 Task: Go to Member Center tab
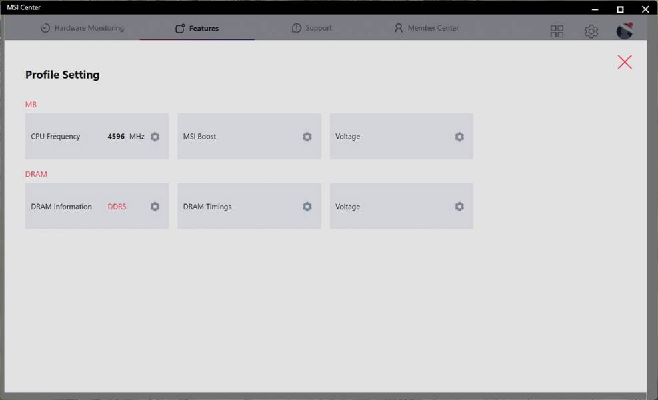[x=427, y=28]
